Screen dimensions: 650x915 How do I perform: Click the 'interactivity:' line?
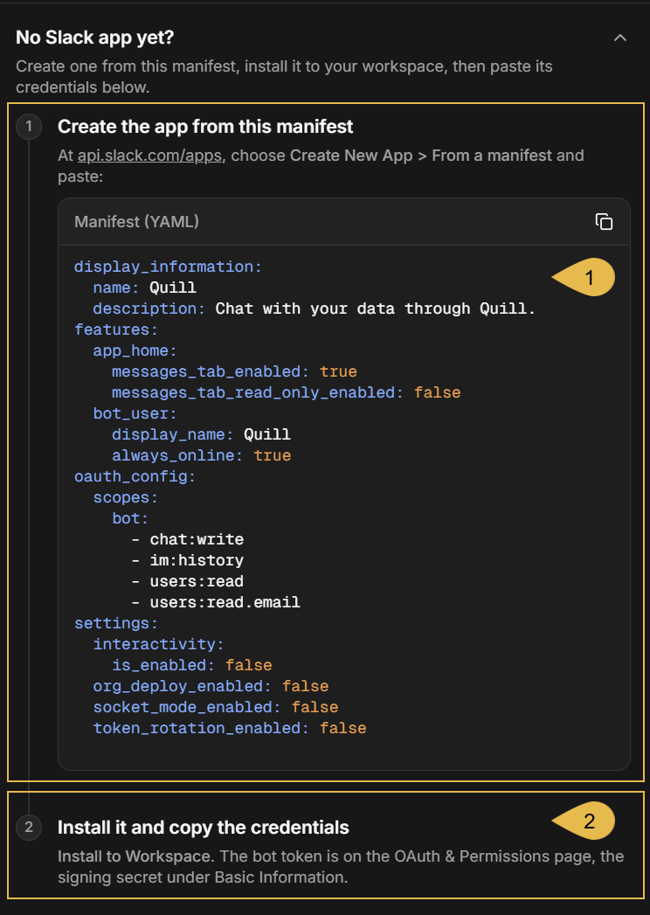(x=159, y=645)
